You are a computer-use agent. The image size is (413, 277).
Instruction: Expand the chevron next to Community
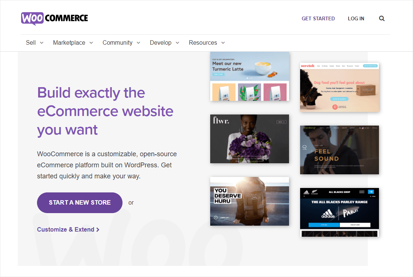138,43
